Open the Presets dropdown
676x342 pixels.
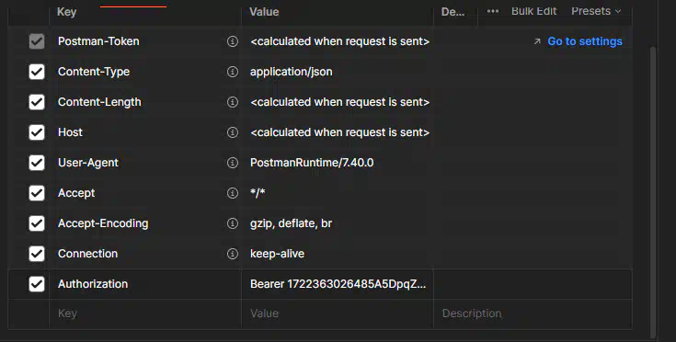[x=596, y=11]
